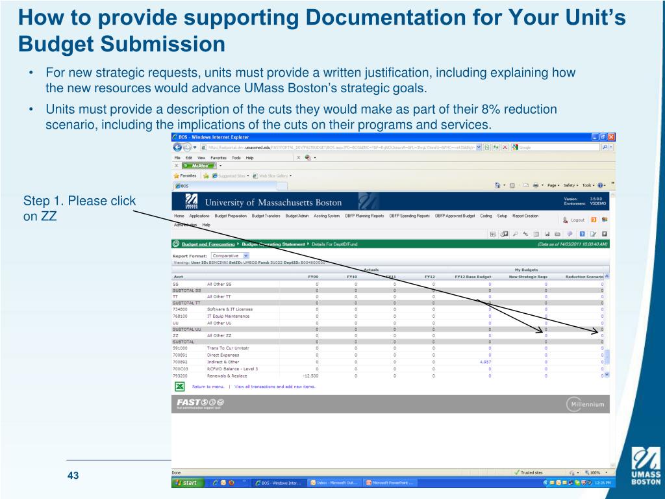Click the Logout link
This screenshot has height=499, width=665.
point(577,220)
